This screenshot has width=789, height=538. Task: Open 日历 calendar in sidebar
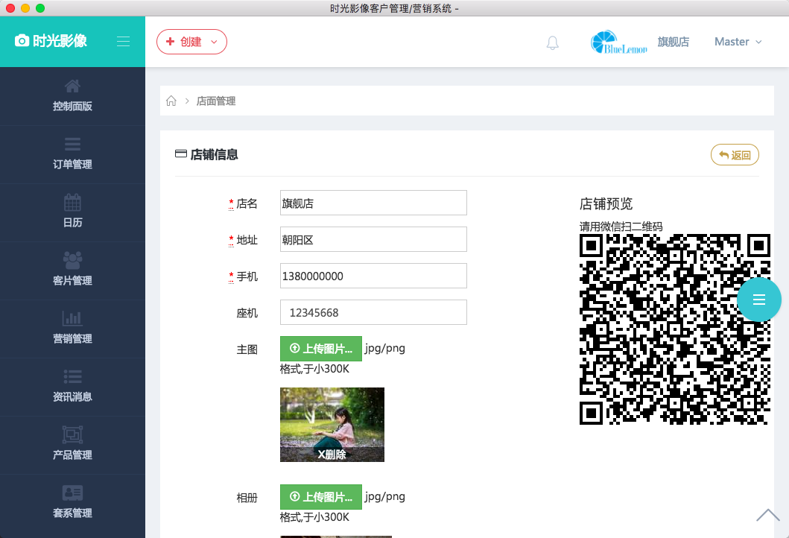72,212
